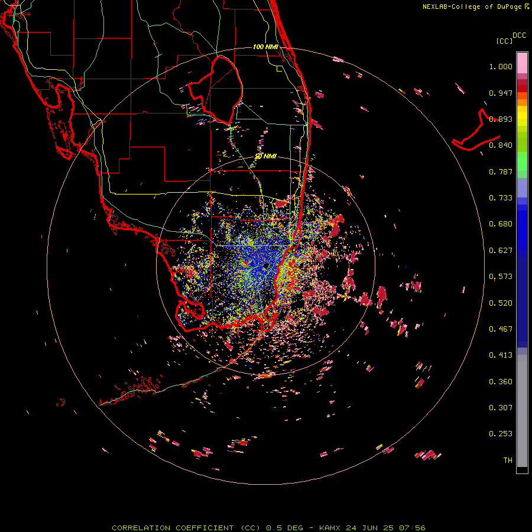Viewport: 532px width, 532px height.
Task: Click the 50 NMI range ring label
Action: click(x=265, y=157)
